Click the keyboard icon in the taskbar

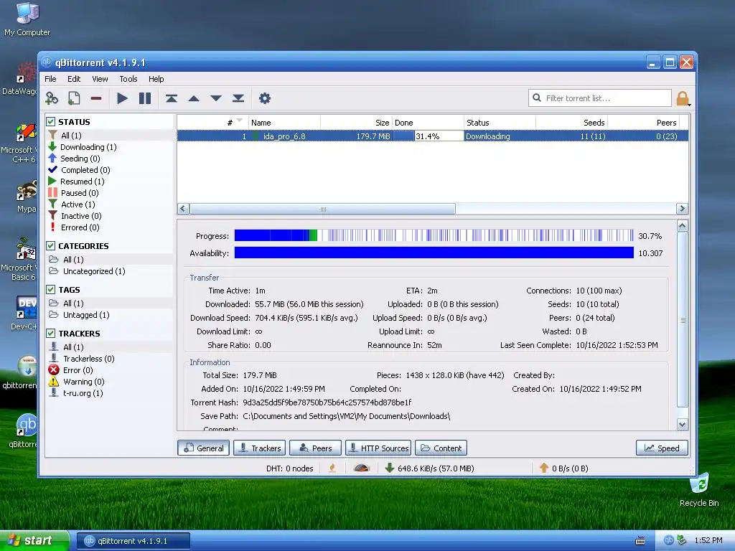[x=640, y=541]
